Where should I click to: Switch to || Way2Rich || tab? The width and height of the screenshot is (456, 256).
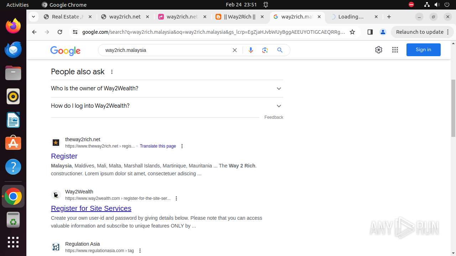pyautogui.click(x=239, y=17)
